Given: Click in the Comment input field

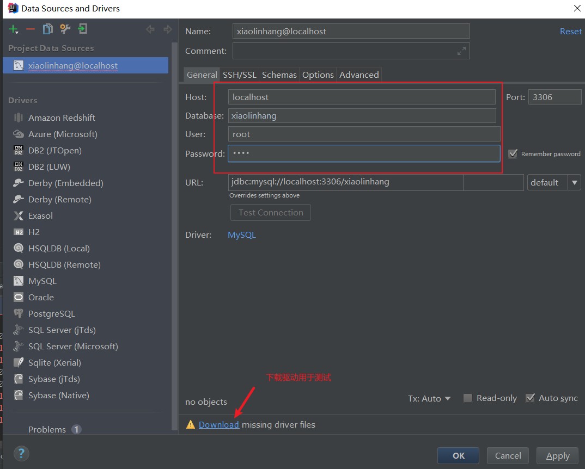Looking at the screenshot, I should pos(351,51).
